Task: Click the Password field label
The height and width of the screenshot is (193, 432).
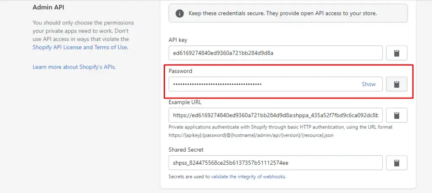Action: point(180,71)
